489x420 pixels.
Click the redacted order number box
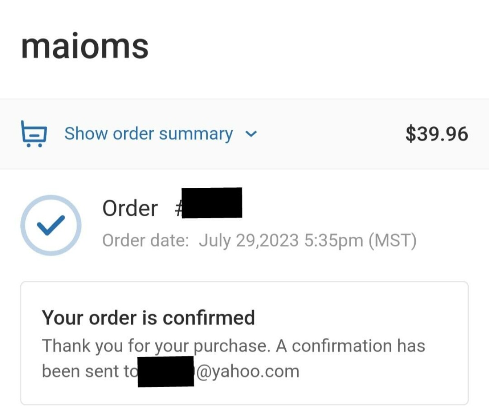pyautogui.click(x=212, y=203)
